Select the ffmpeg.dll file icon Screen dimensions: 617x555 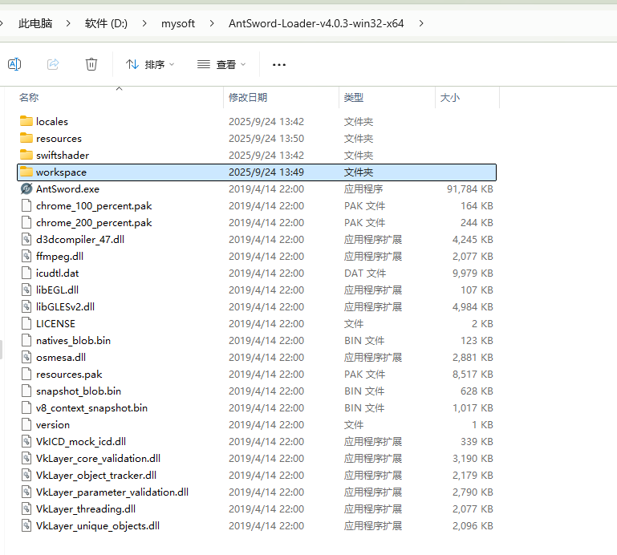[26, 257]
